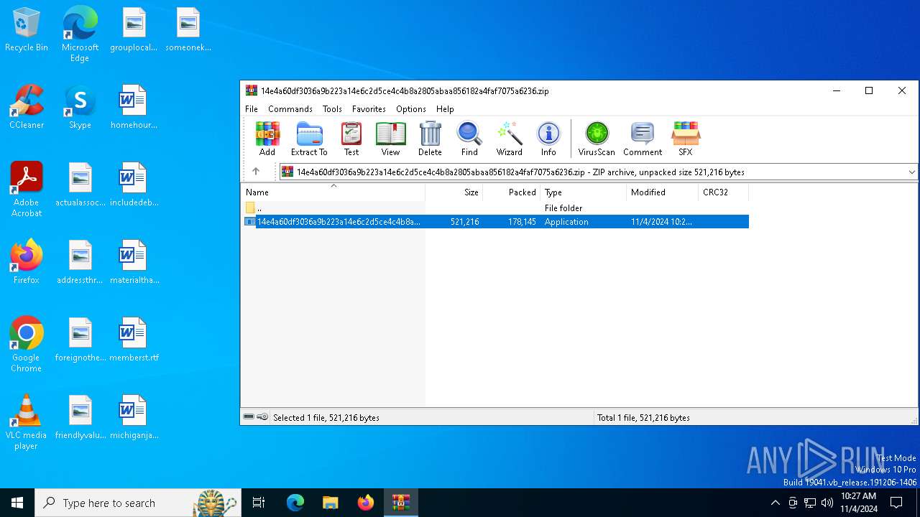The image size is (920, 517).
Task: Open the Tools menu
Action: 332,109
